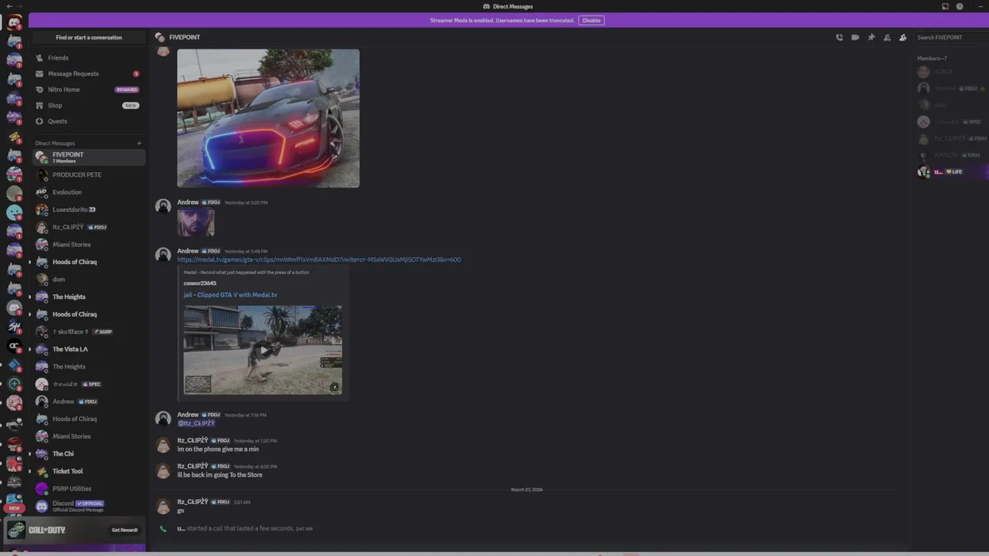This screenshot has width=989, height=556.
Task: Open KARSIN in member list
Action: click(x=950, y=155)
